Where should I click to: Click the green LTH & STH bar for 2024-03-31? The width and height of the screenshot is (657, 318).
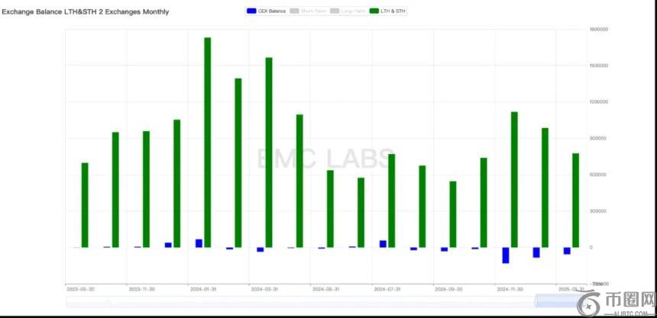(x=269, y=152)
